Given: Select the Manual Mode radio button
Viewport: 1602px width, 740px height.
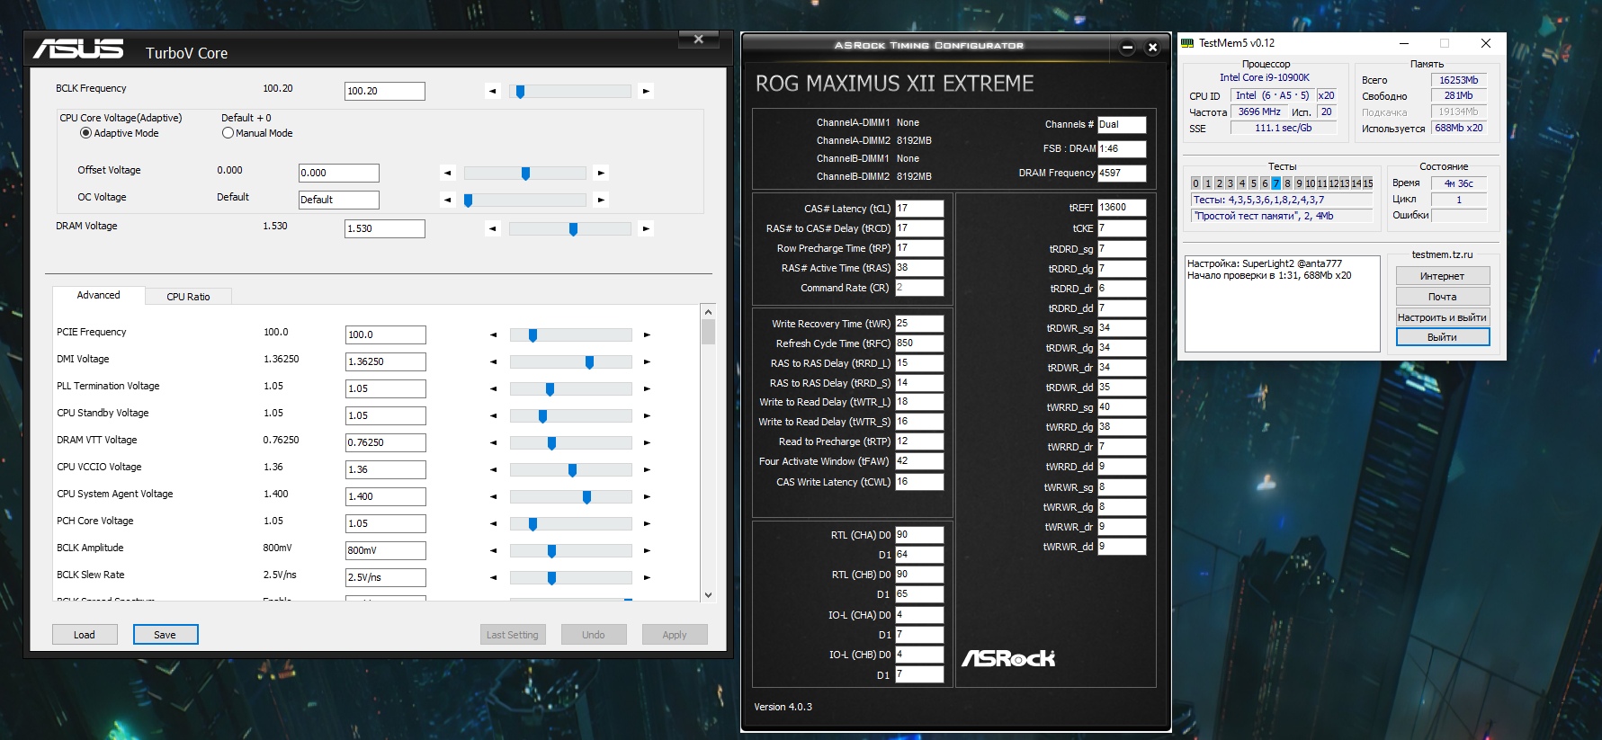Looking at the screenshot, I should coord(228,133).
